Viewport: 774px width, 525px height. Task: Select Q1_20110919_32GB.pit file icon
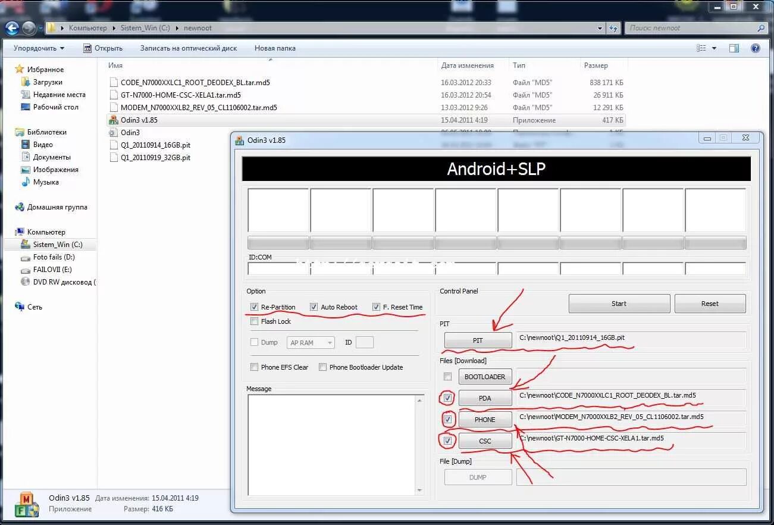click(x=114, y=158)
